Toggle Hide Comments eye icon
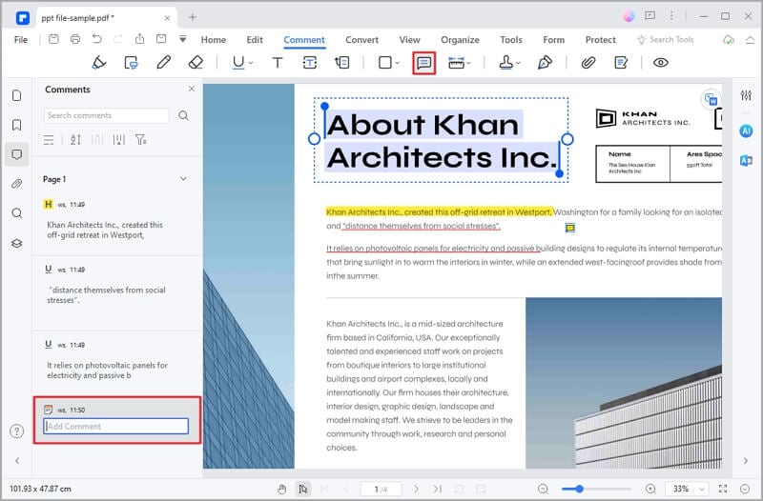 660,63
